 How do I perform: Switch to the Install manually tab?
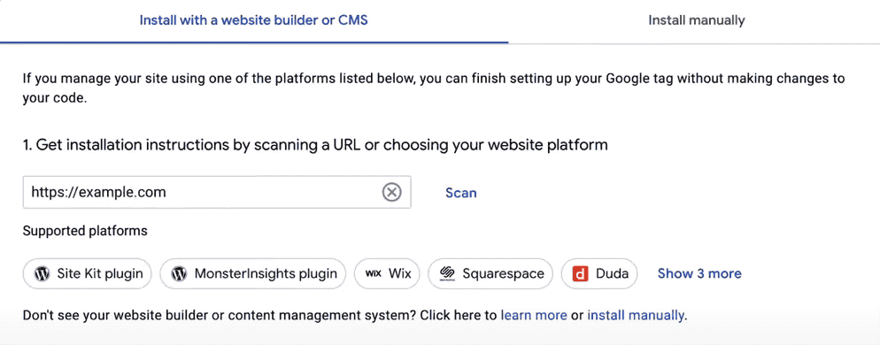point(697,20)
